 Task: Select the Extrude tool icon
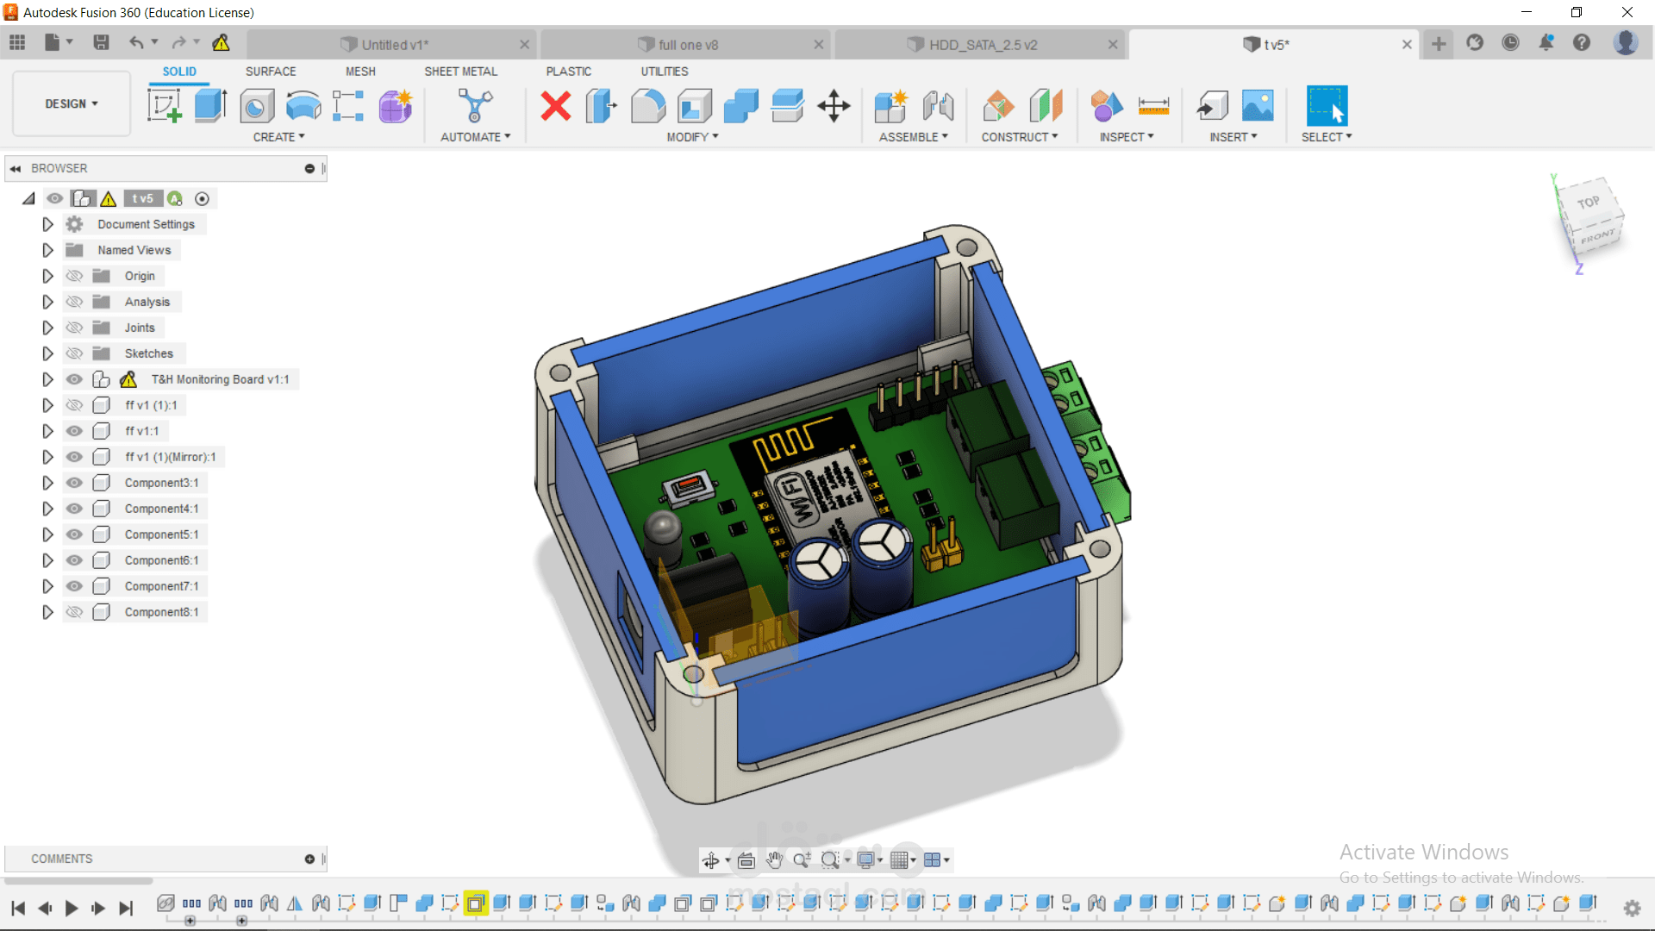coord(210,106)
